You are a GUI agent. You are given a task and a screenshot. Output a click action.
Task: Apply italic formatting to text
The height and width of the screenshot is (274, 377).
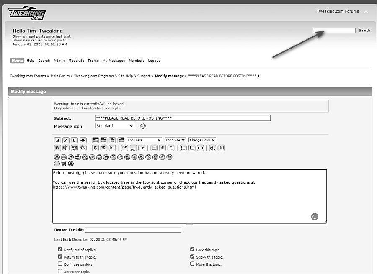click(x=66, y=140)
